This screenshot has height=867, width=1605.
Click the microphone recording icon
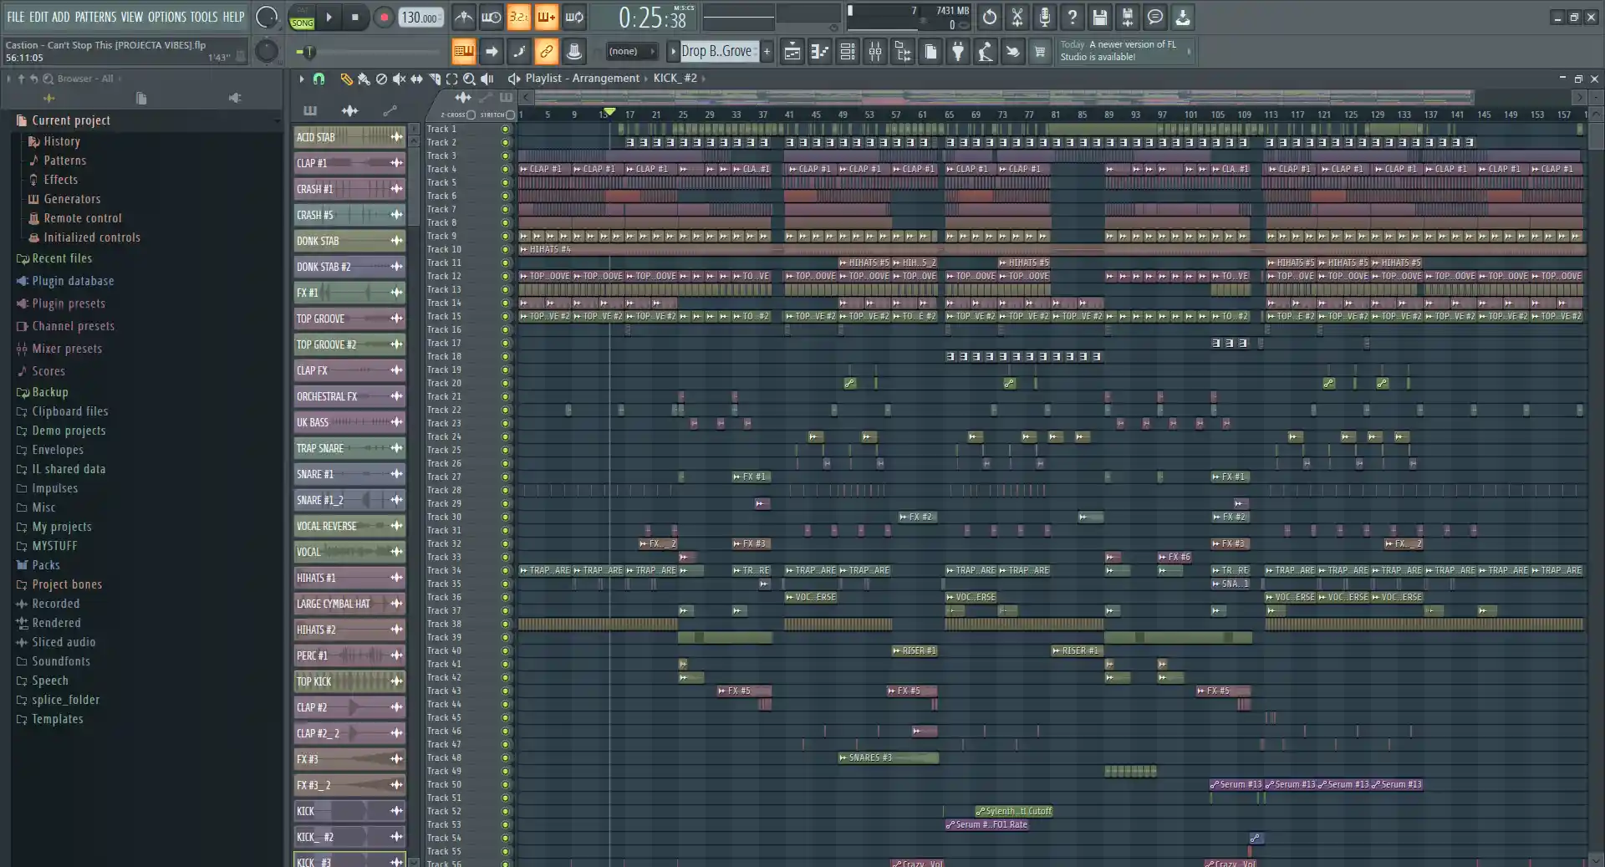pos(1044,17)
